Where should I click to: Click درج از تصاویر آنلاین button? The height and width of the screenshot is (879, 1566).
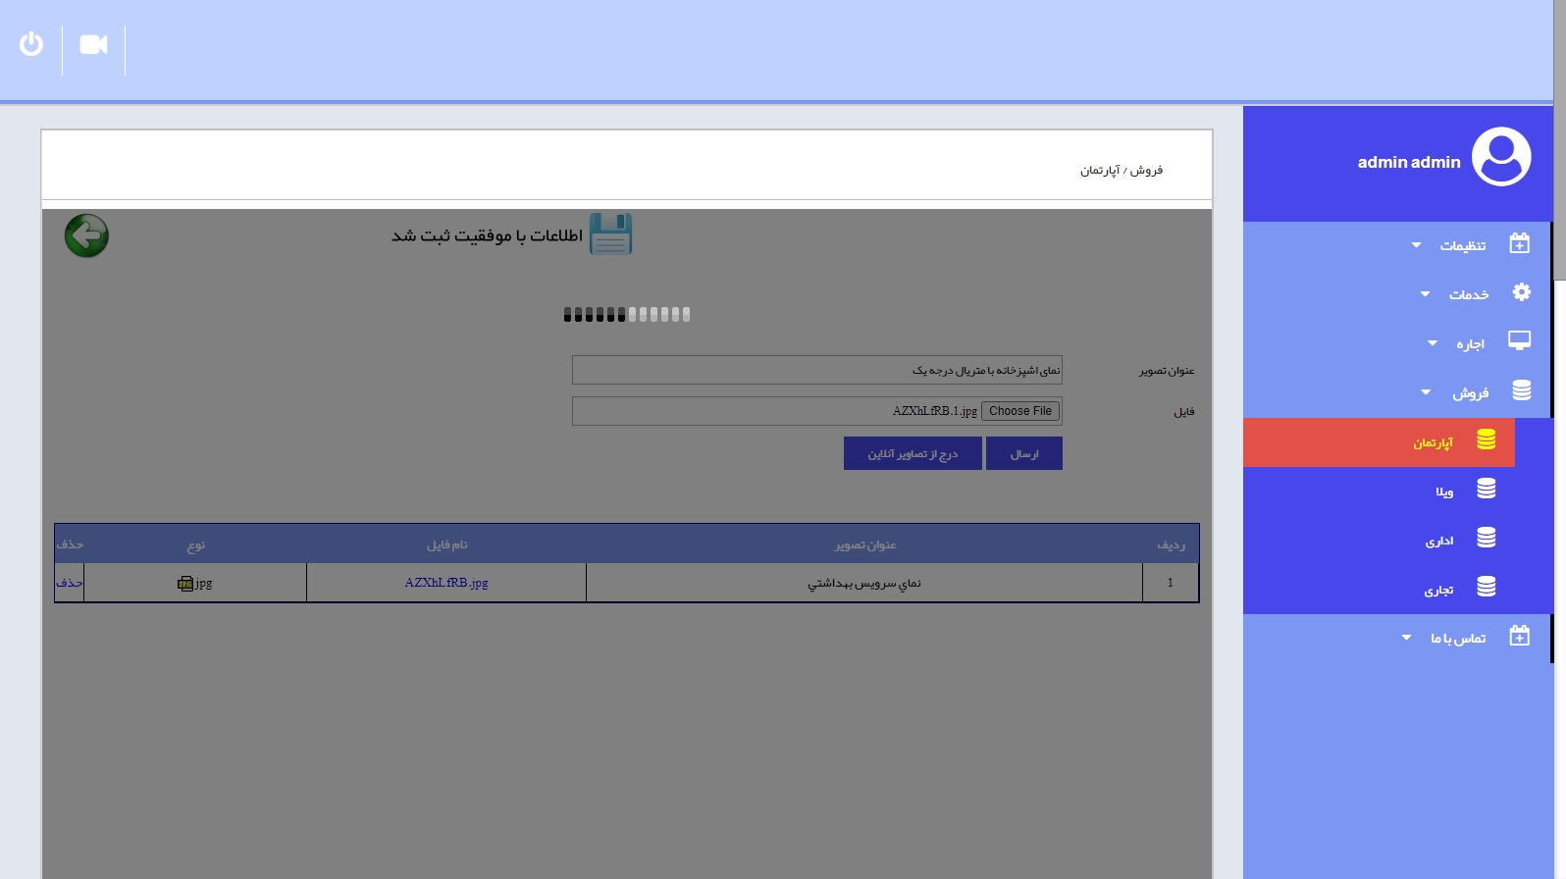click(x=913, y=453)
